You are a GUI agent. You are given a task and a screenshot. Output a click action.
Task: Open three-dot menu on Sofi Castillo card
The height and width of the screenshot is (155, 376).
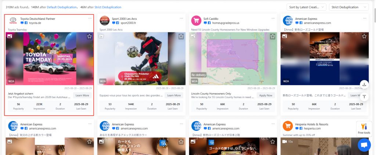pyautogui.click(x=273, y=18)
